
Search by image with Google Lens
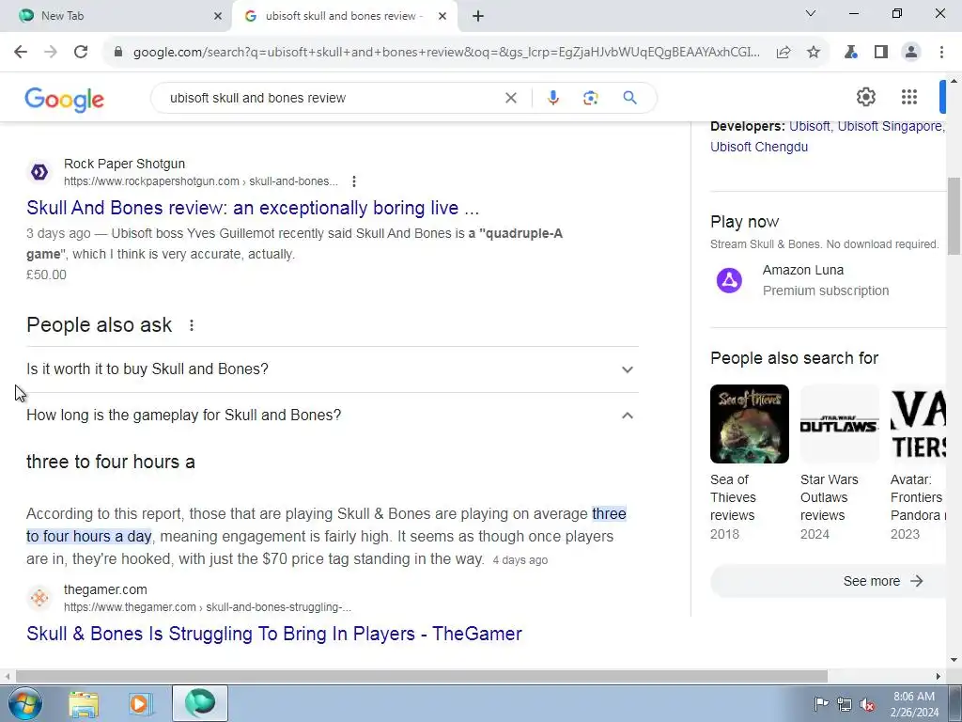click(x=590, y=98)
